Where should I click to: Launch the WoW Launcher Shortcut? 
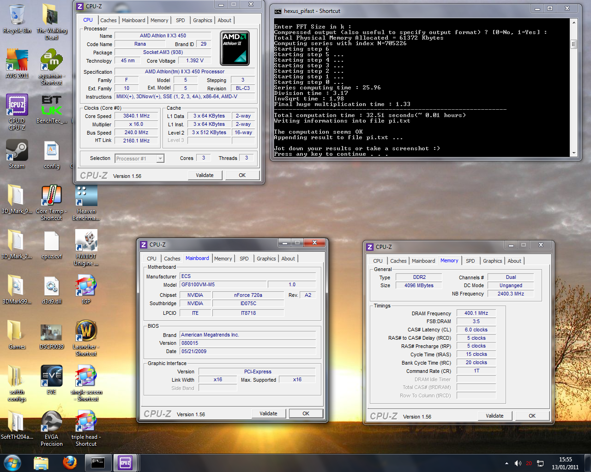coord(86,338)
